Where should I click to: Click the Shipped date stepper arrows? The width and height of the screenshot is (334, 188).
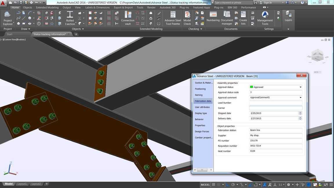[300, 113]
